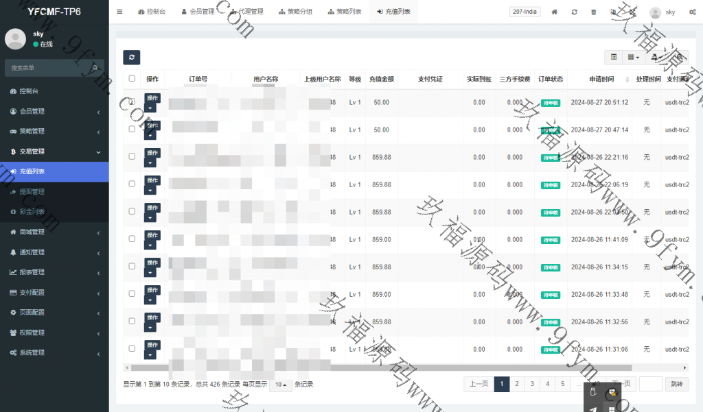Check the row dated 2024-08-26 22:21:16
Screen dimensions: 703x412
(x=132, y=156)
